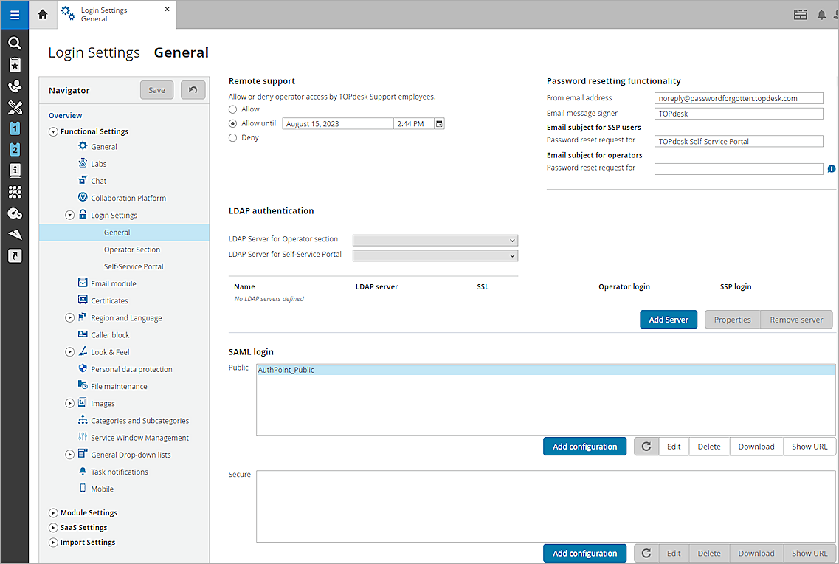This screenshot has height=564, width=839.
Task: Click the notification bell icon
Action: (821, 14)
